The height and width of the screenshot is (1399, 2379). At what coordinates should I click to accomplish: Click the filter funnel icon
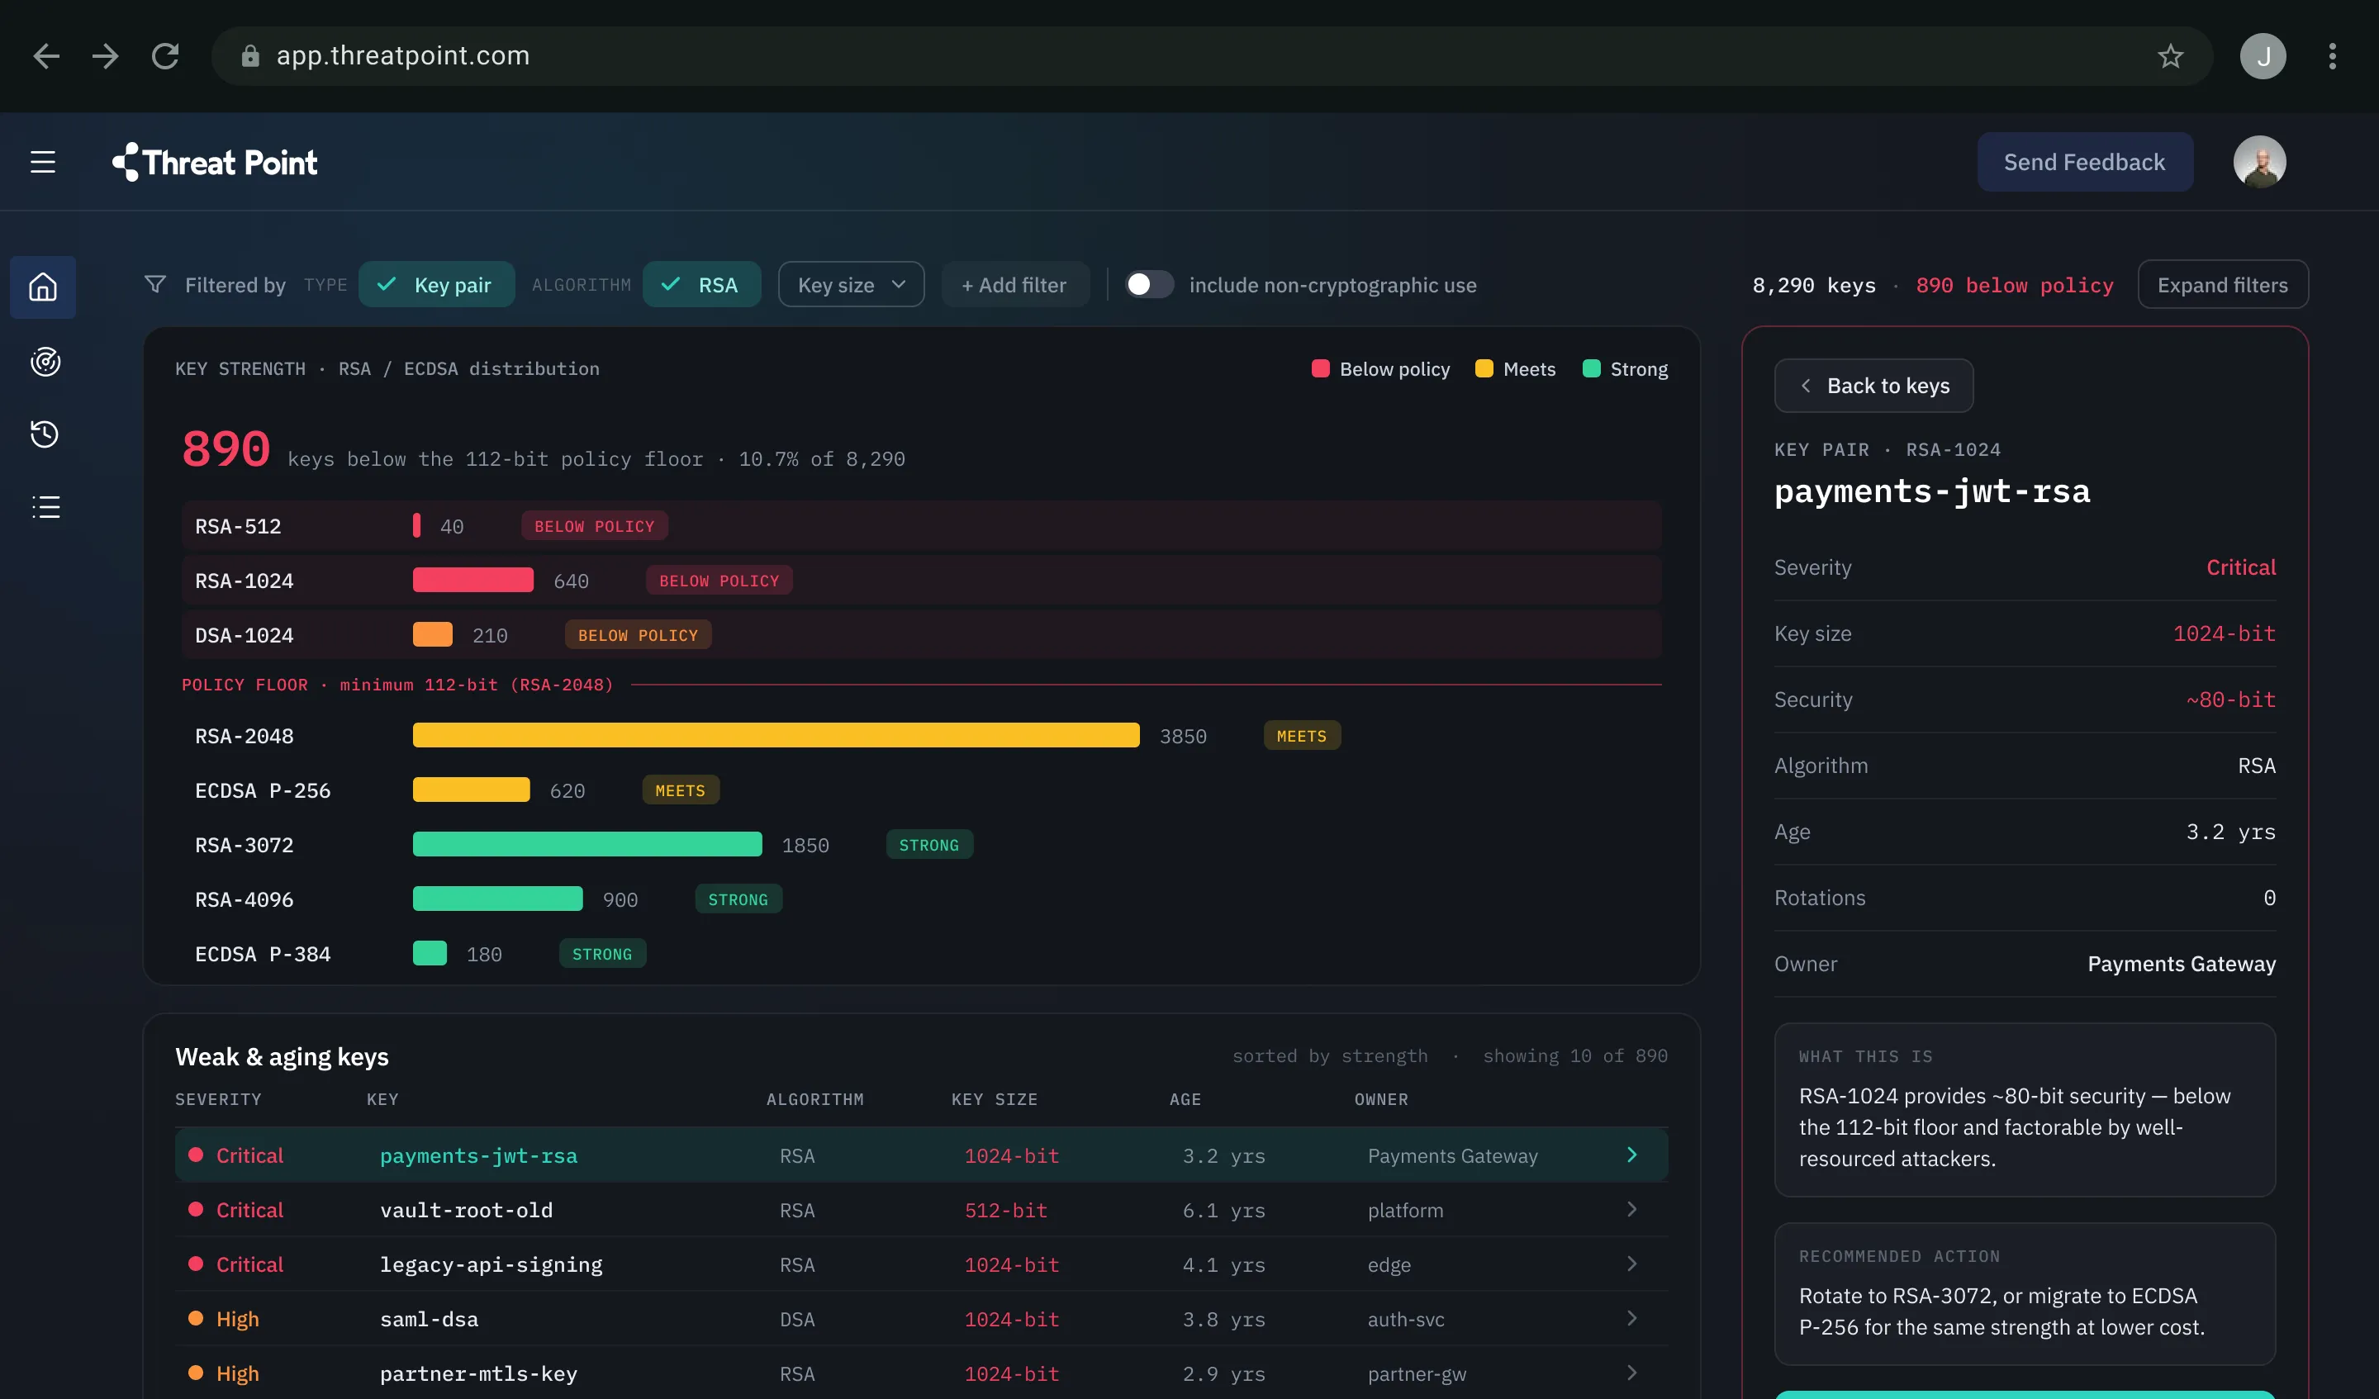(154, 284)
